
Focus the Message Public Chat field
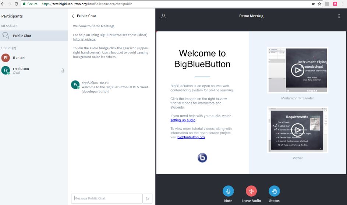(107, 198)
